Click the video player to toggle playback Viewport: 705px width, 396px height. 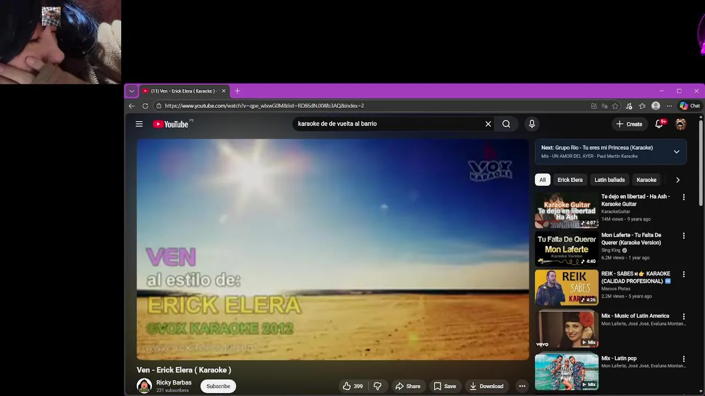coord(333,250)
